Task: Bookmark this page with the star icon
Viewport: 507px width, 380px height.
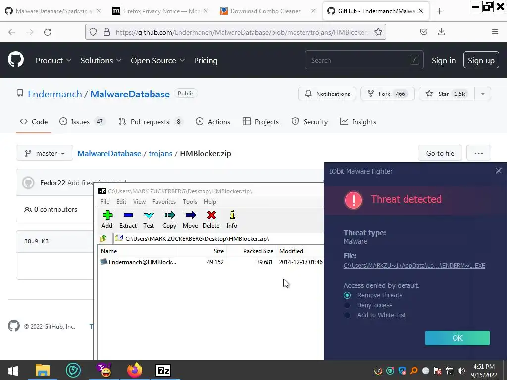Action: coord(378,32)
